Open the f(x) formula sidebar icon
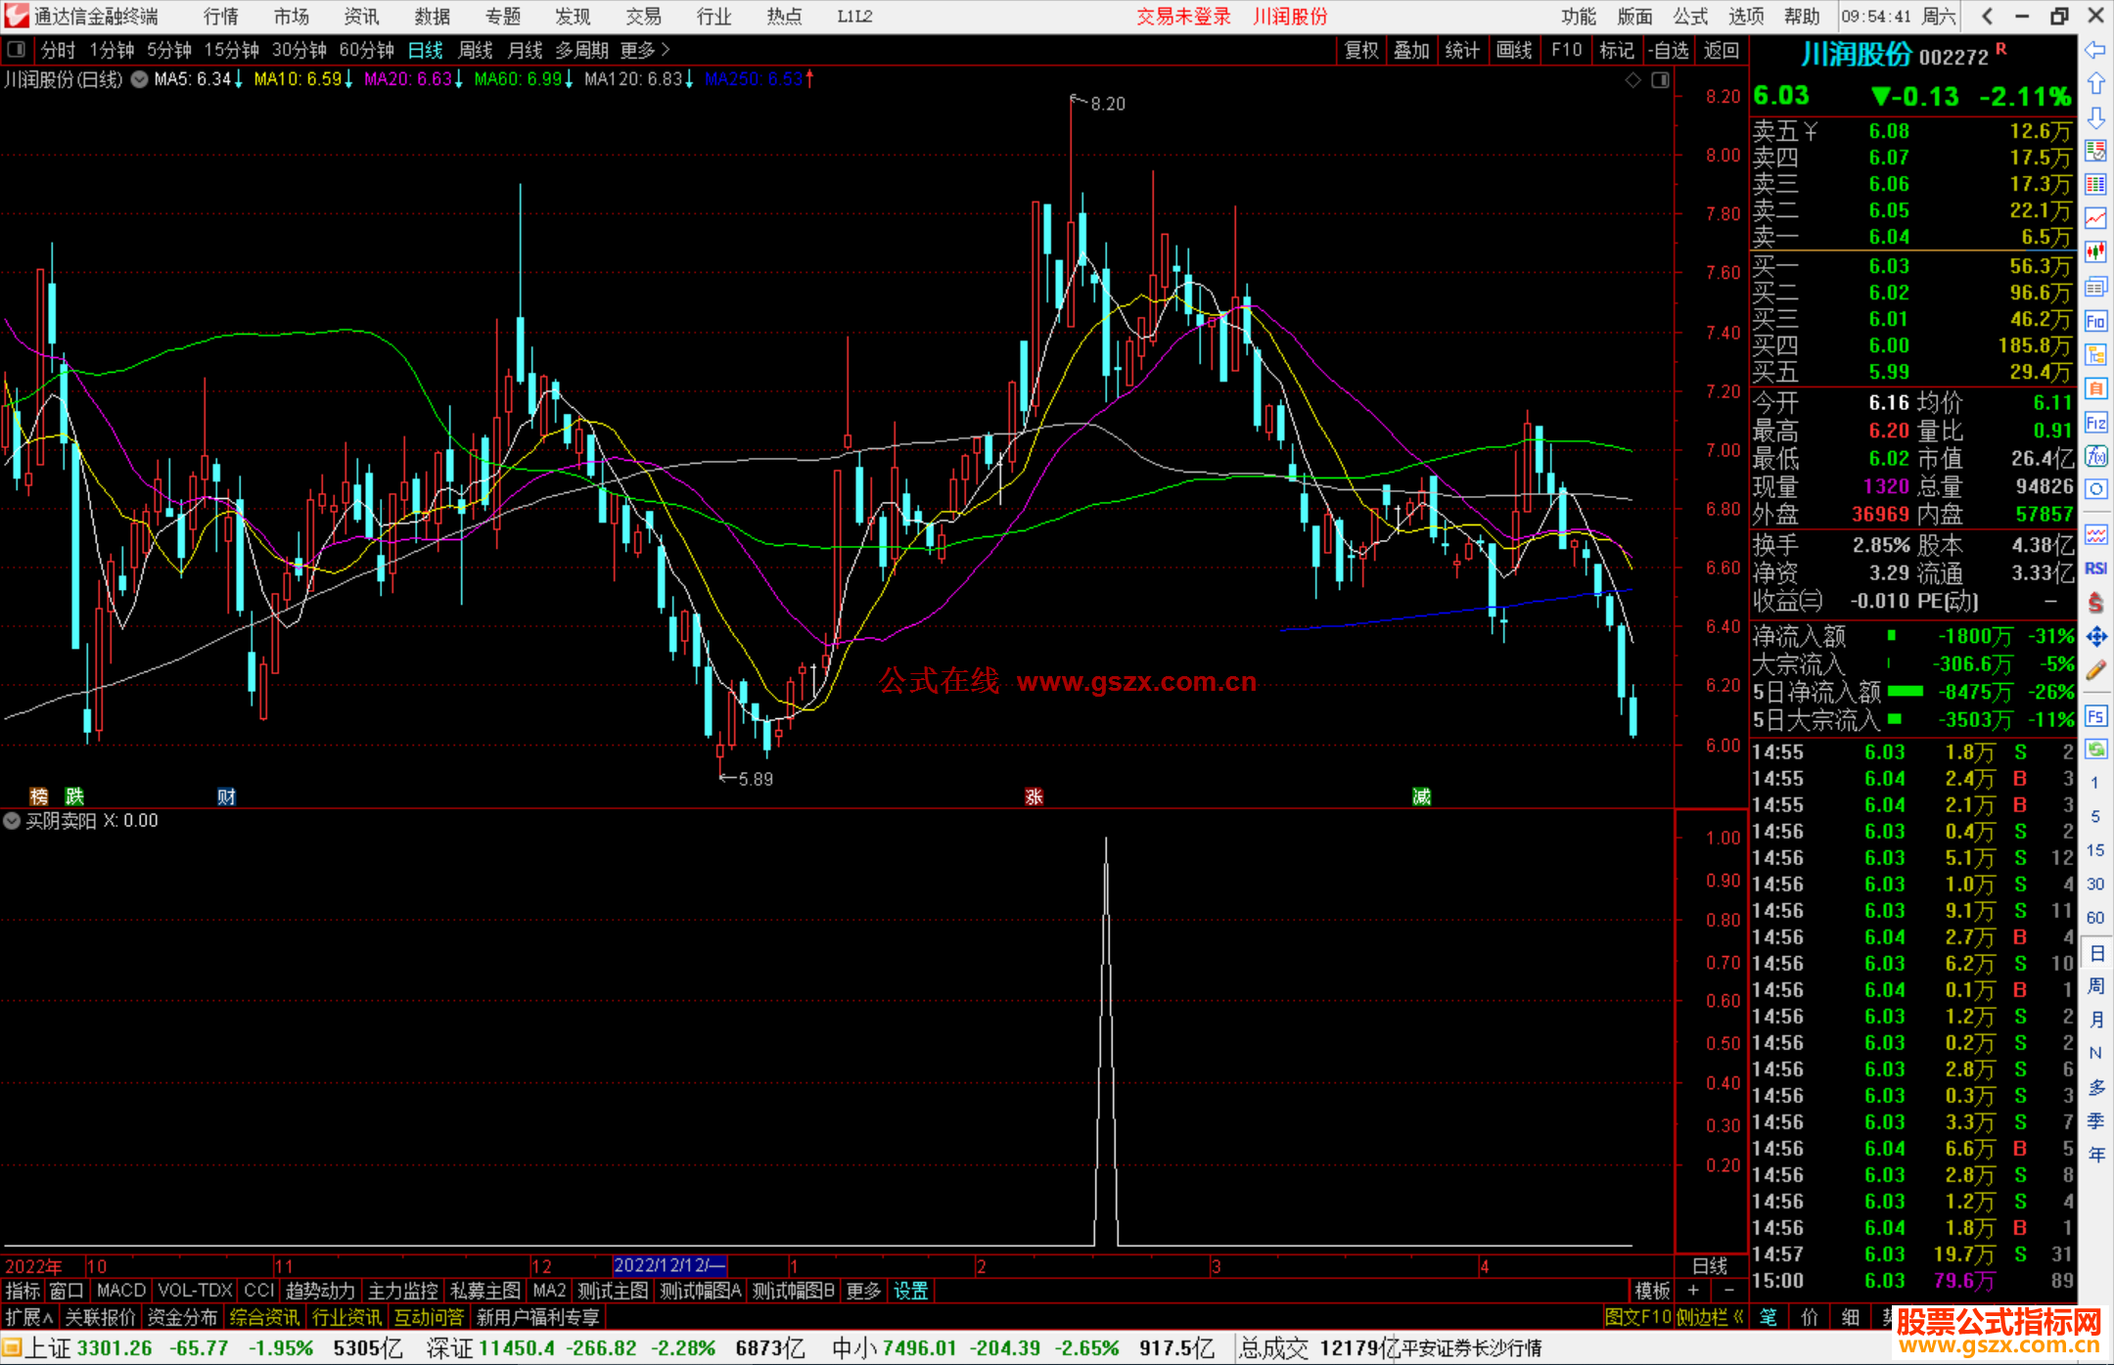Screen dimensions: 2114x1365 tap(2095, 456)
